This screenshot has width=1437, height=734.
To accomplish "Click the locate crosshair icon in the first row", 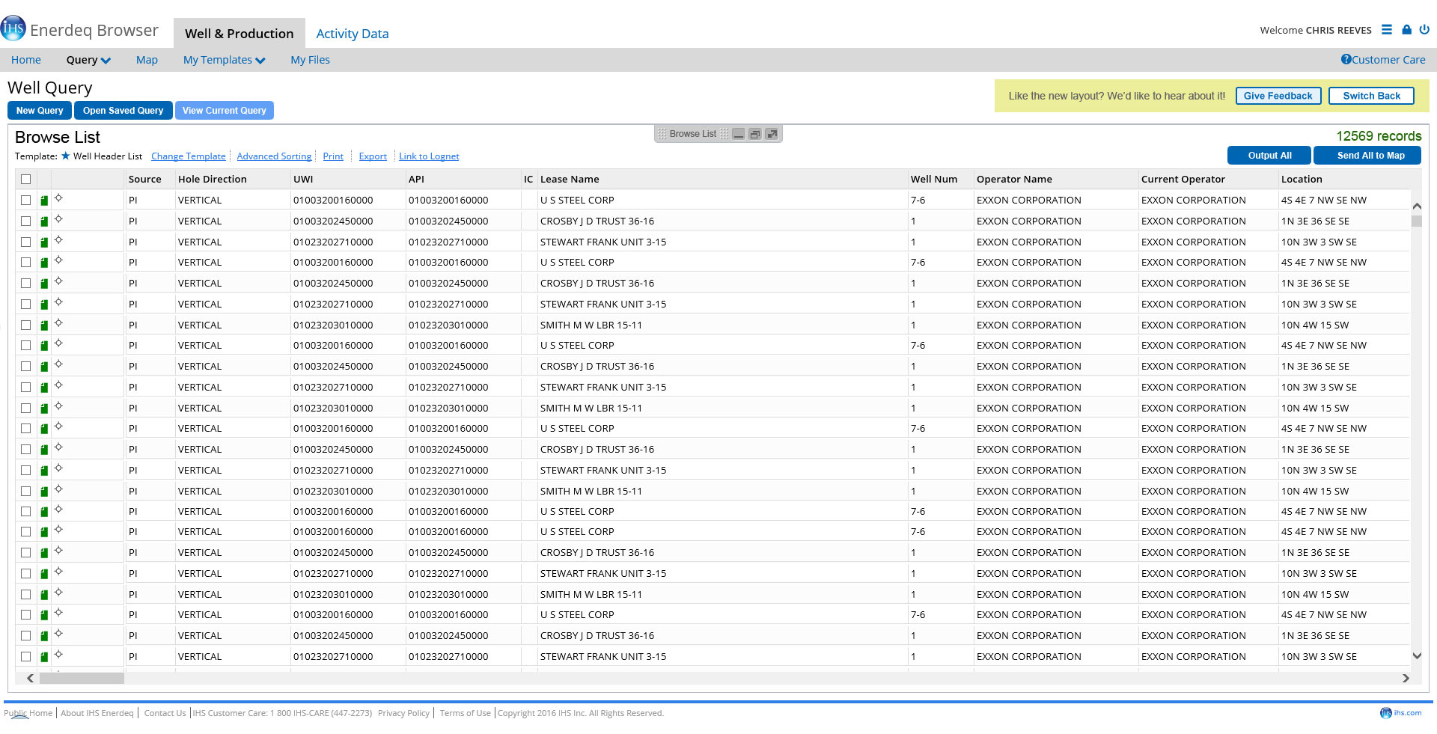I will coord(58,198).
